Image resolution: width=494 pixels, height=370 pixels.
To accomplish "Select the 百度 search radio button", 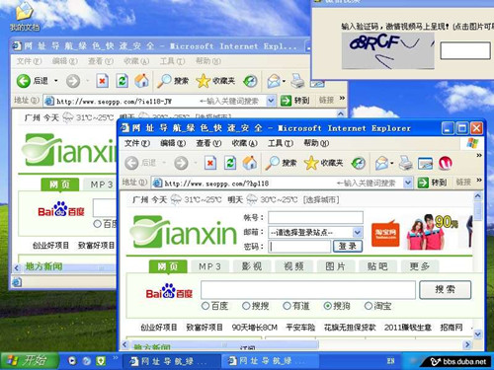I will (x=206, y=306).
